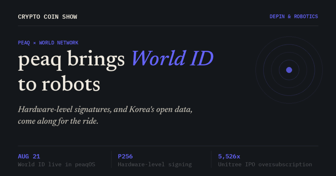Select the DEPIN & ROBOTICS category label
Image resolution: width=336 pixels, height=176 pixels.
click(x=294, y=16)
